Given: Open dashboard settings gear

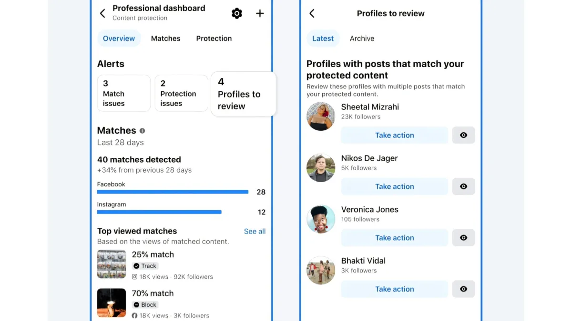Looking at the screenshot, I should click(x=237, y=13).
